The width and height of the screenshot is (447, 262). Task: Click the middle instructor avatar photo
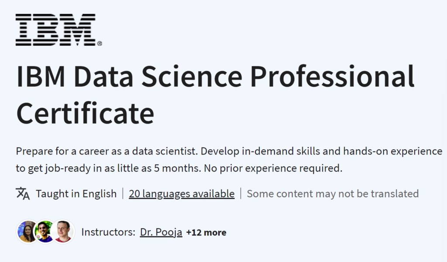[45, 232]
